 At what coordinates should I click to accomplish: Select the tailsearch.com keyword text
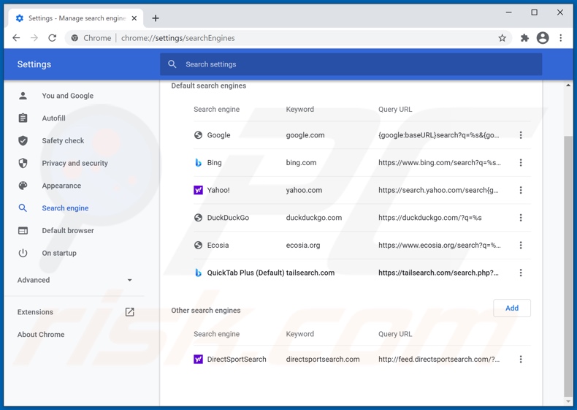310,273
